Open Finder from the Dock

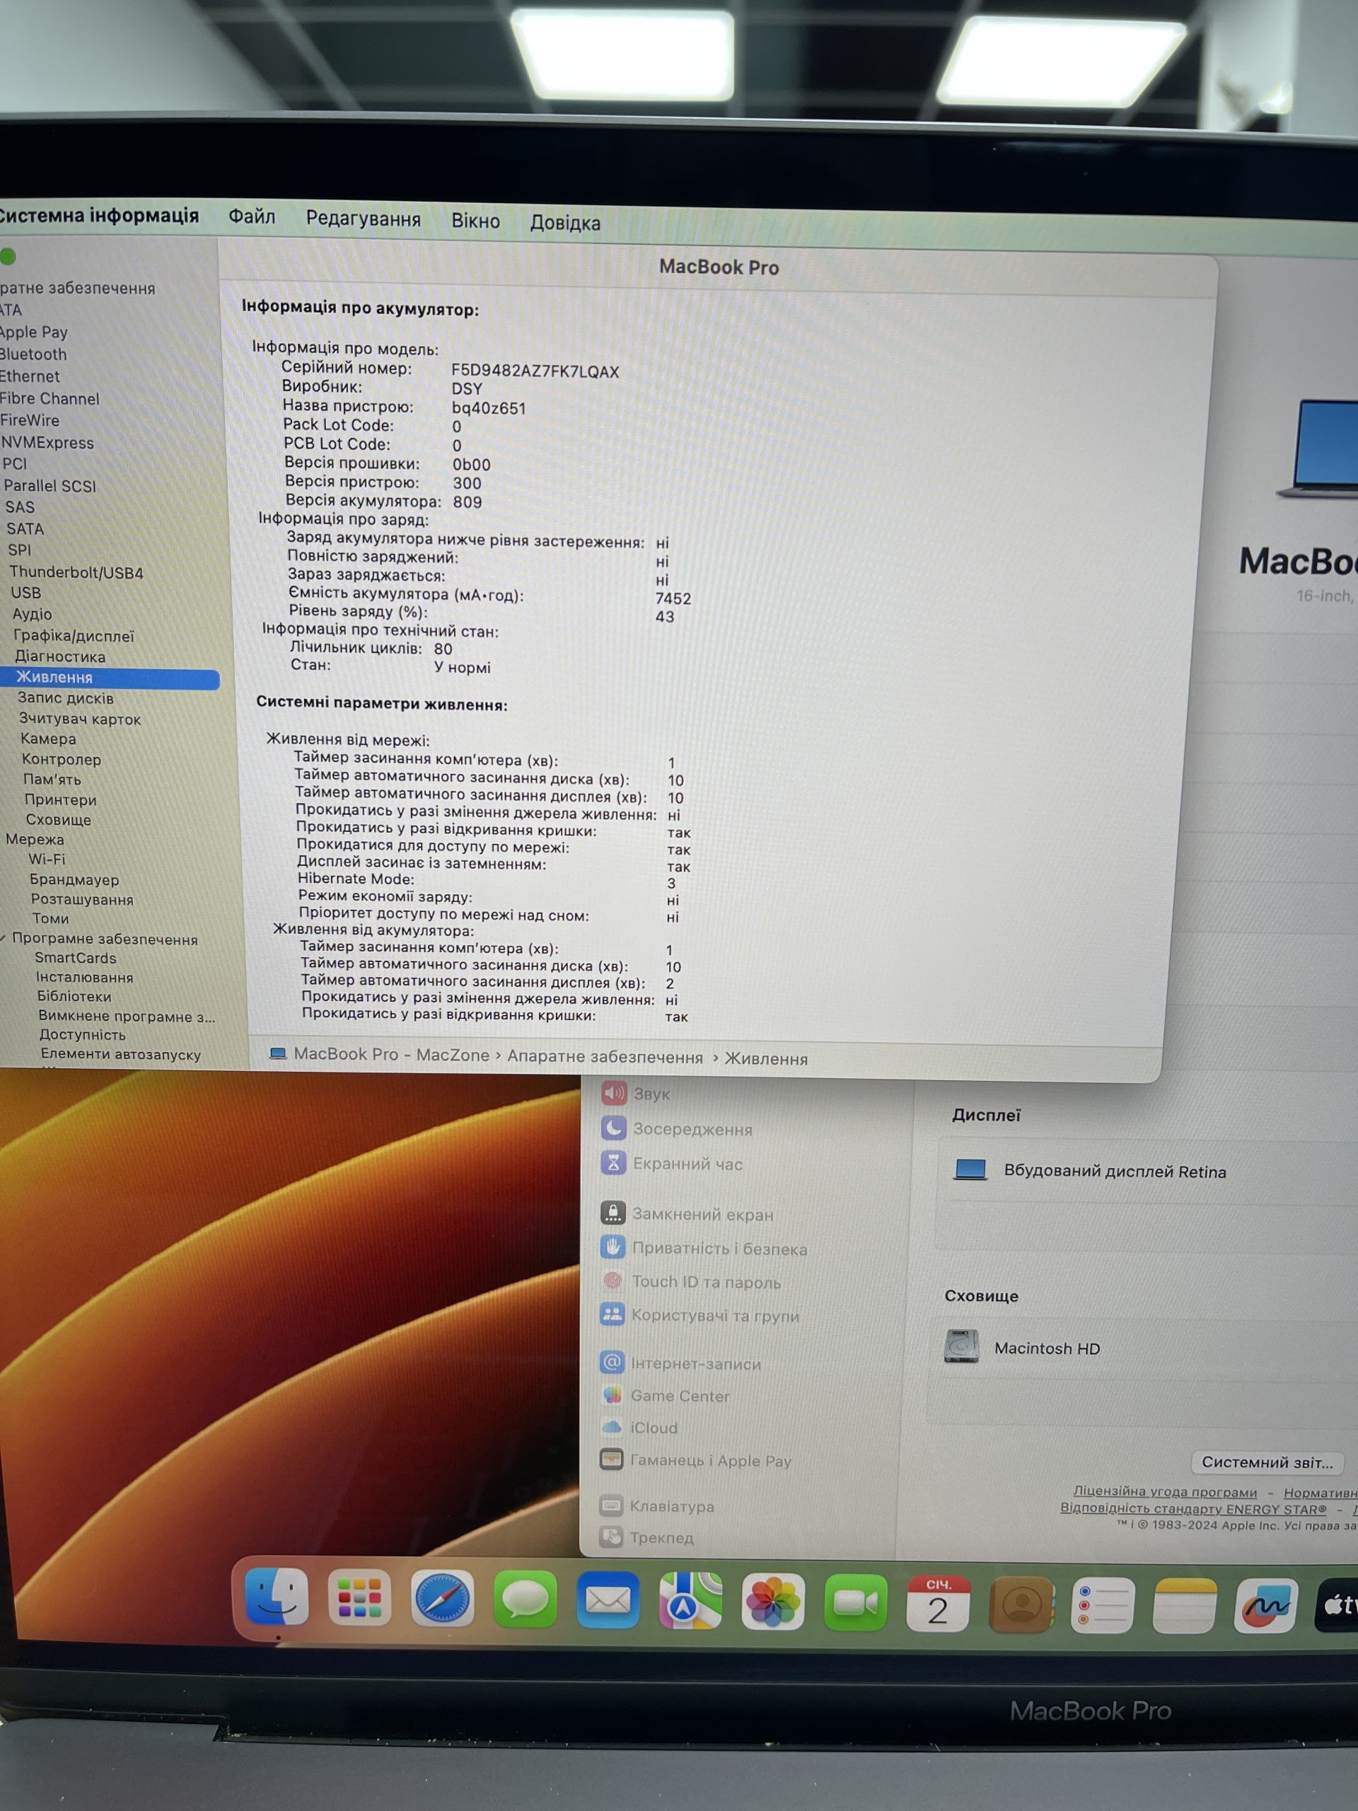277,1597
